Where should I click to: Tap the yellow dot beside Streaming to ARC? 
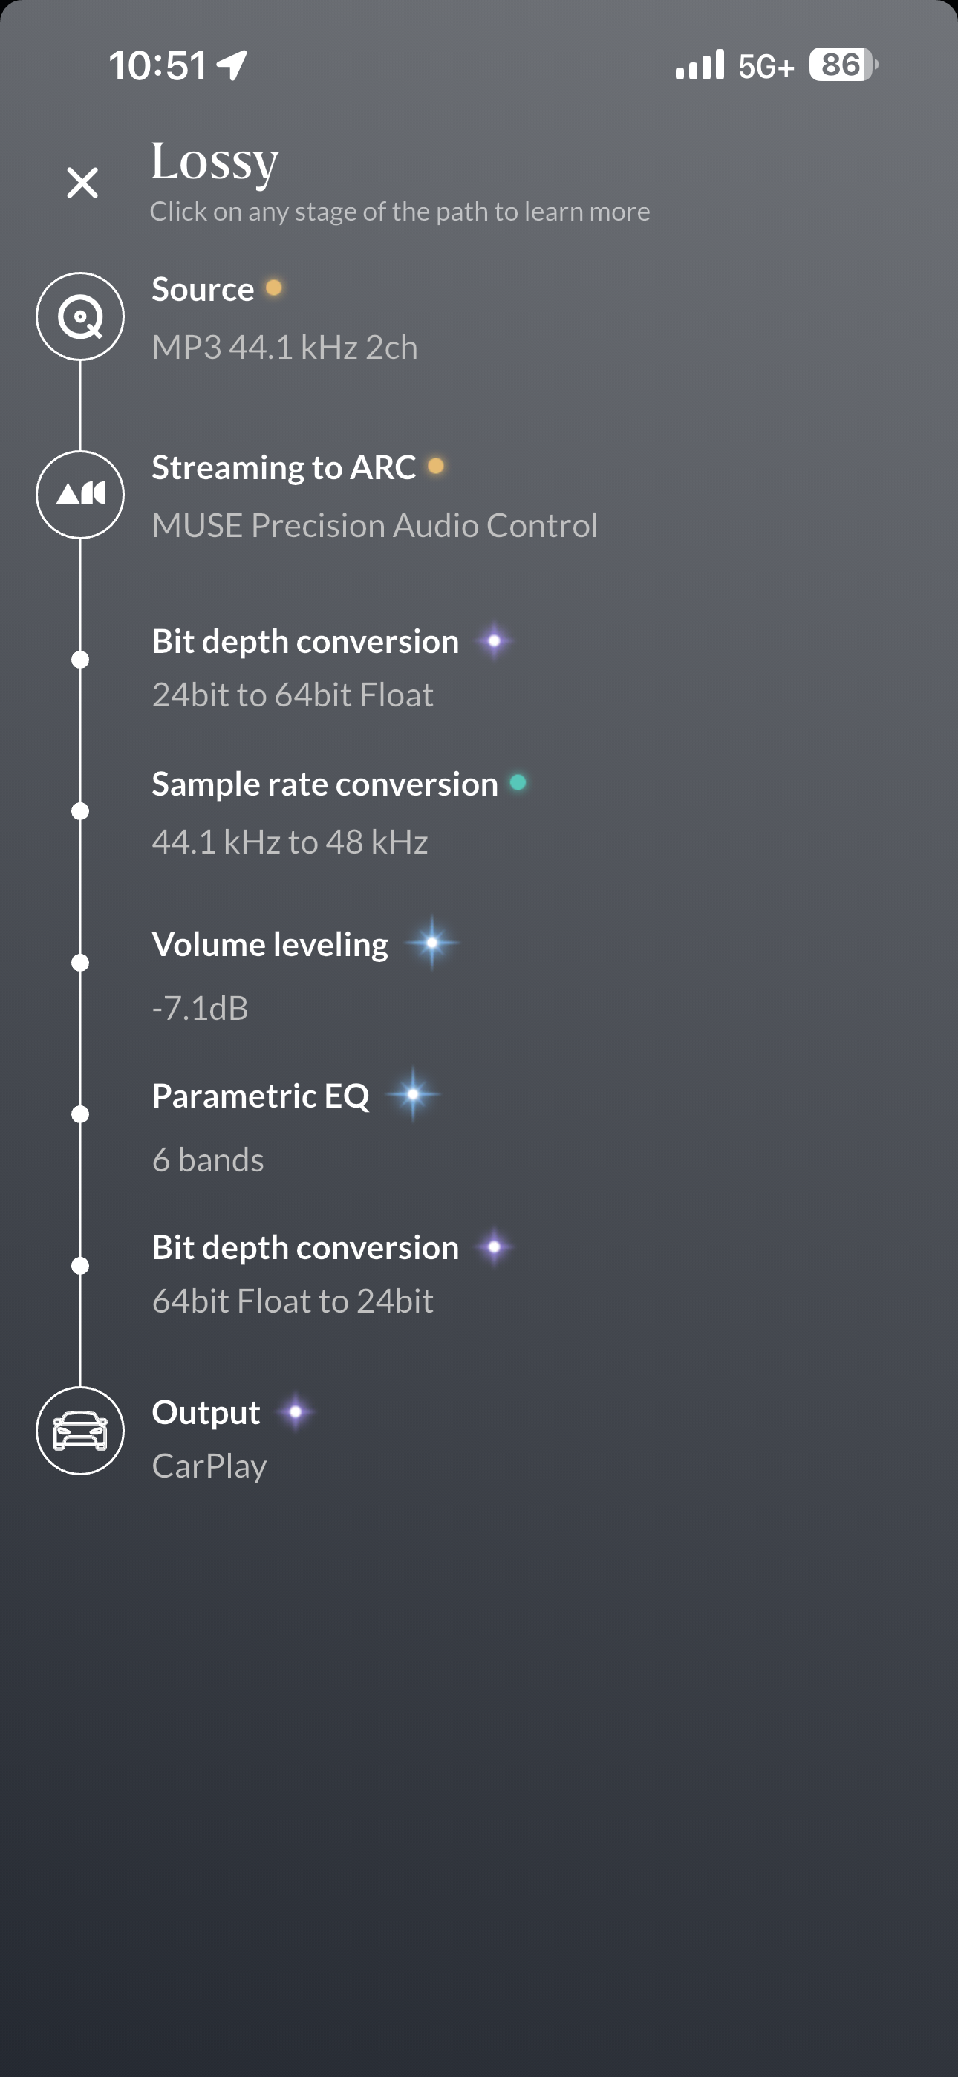click(x=435, y=466)
